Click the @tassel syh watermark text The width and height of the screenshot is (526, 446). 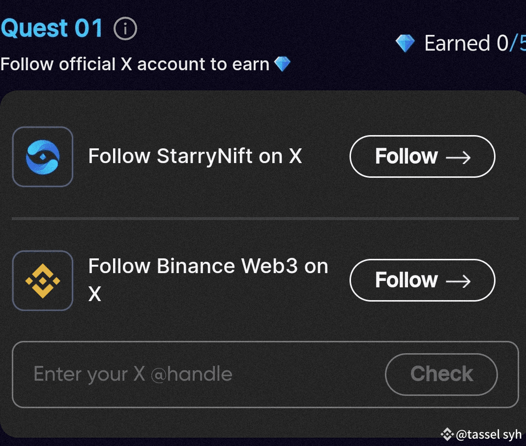tap(489, 435)
